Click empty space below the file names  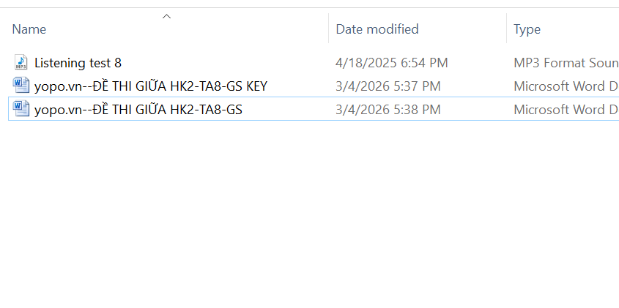pyautogui.click(x=147, y=212)
